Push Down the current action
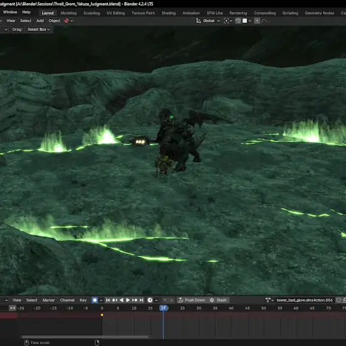Image resolution: width=346 pixels, height=346 pixels. point(192,300)
